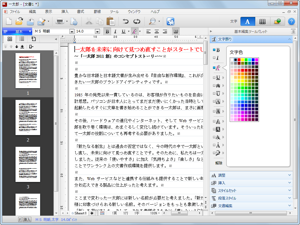This screenshot has height=225, width=300.
Task: Click the clipboard paste icon
Action: coord(110,21)
